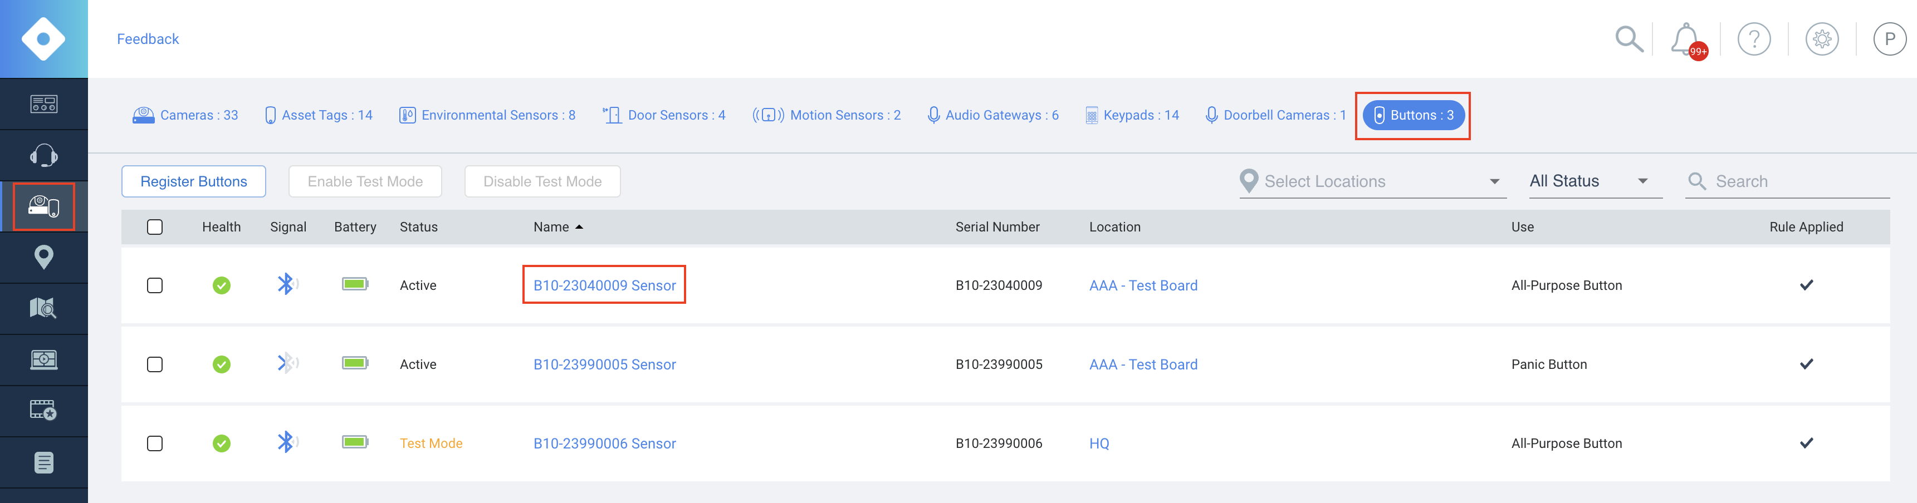The width and height of the screenshot is (1917, 503).
Task: Open the HQ location link
Action: tap(1099, 443)
